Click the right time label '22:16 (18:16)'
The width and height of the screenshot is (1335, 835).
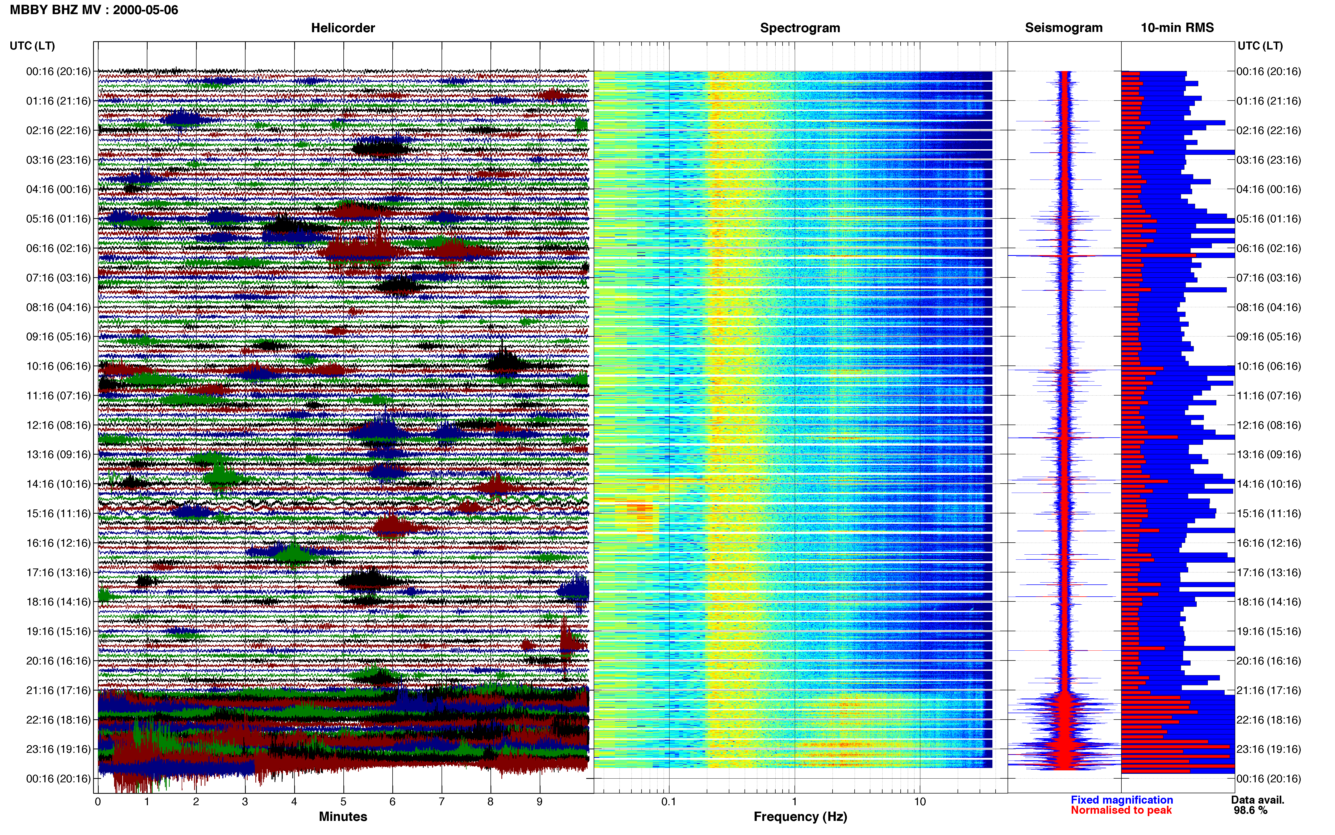(x=1269, y=720)
